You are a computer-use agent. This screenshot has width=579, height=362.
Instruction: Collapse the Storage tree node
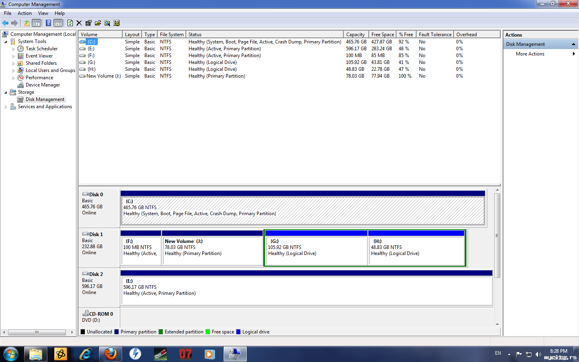click(6, 93)
